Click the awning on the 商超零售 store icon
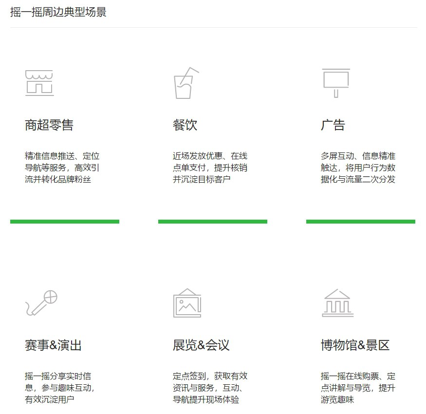Viewport: 426px width, 414px height. [x=39, y=74]
